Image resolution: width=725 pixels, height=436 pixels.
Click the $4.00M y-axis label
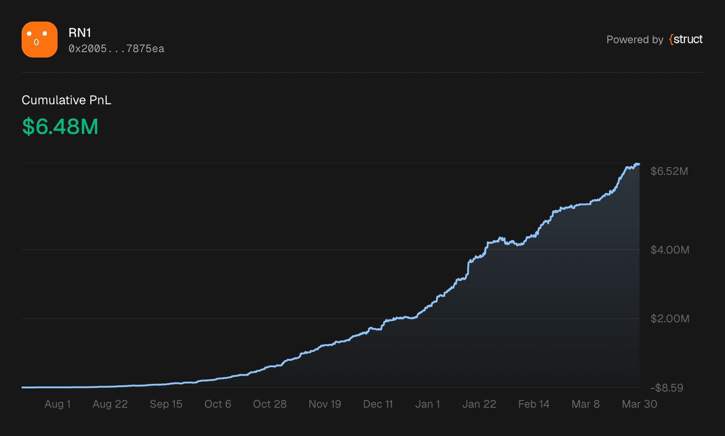coord(670,250)
